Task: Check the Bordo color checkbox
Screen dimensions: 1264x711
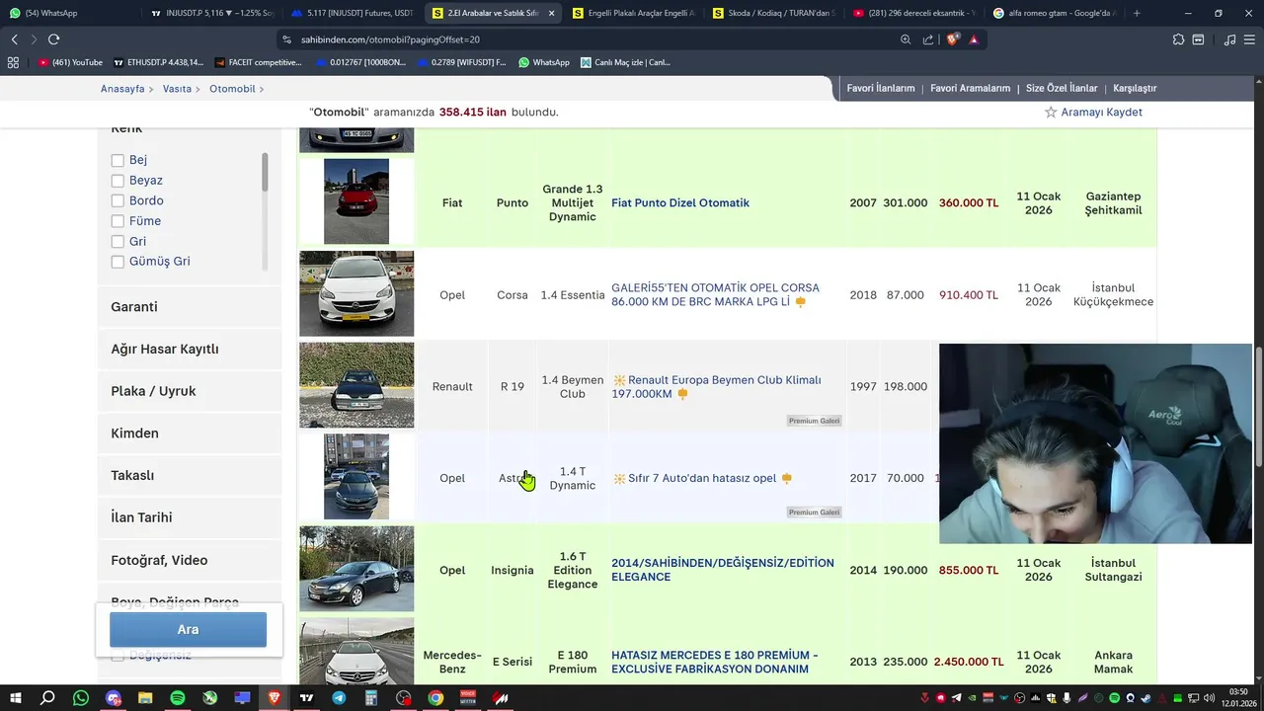Action: point(118,200)
